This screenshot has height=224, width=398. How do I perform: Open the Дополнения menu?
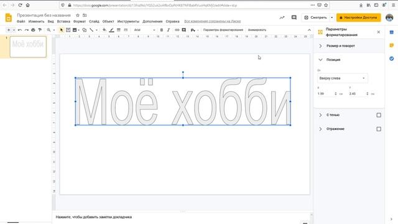click(x=152, y=21)
